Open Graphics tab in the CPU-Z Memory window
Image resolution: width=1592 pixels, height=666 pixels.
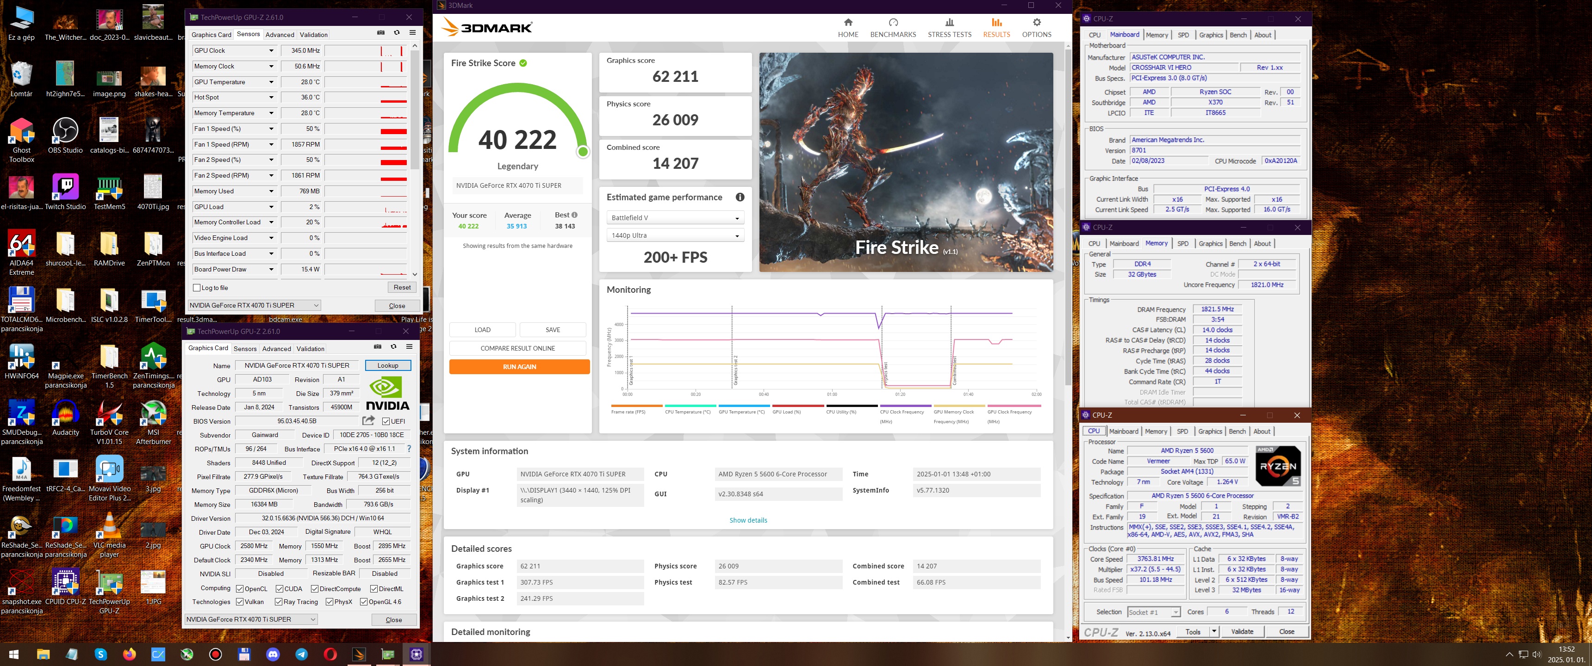point(1211,243)
